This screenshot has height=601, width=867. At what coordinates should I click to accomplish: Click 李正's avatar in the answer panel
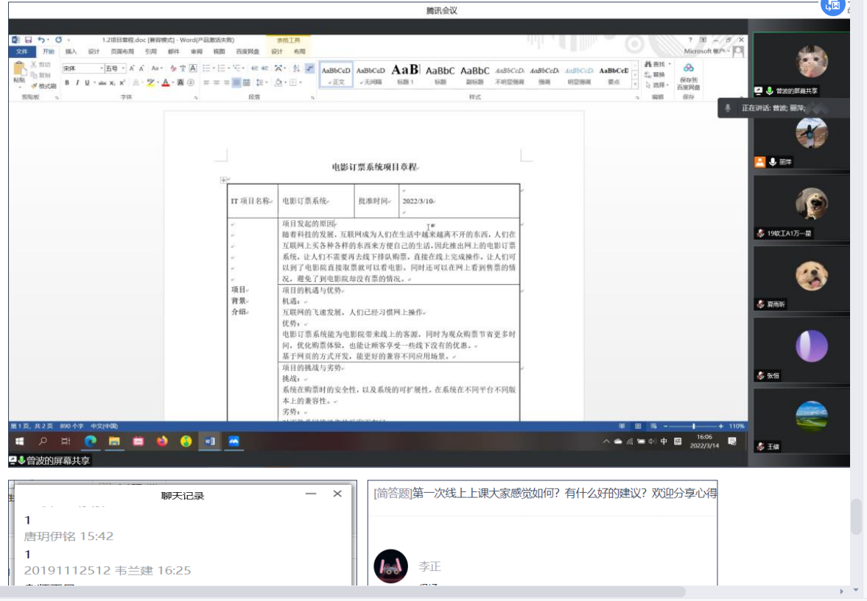(390, 566)
